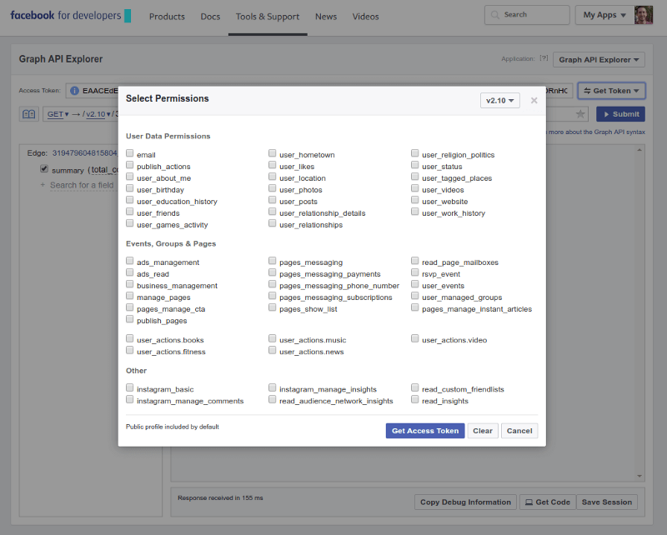
Task: Click the response panel scroll up arrow
Action: pos(639,150)
